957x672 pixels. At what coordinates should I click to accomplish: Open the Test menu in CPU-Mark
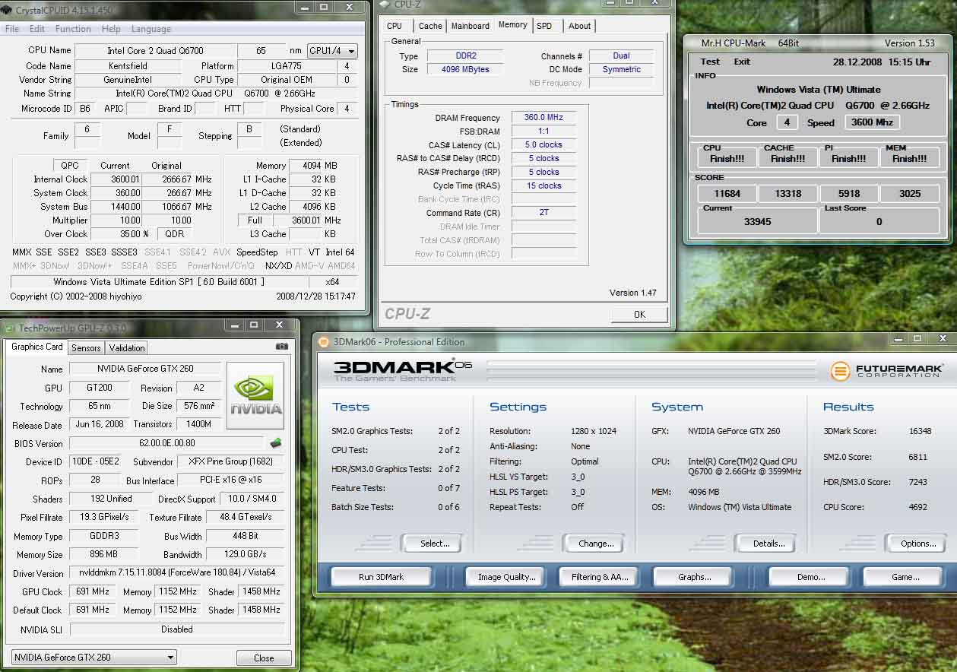tap(711, 62)
